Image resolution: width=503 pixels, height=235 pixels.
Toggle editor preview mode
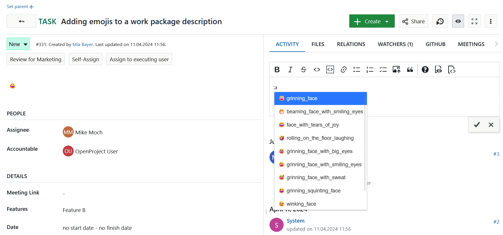click(438, 70)
